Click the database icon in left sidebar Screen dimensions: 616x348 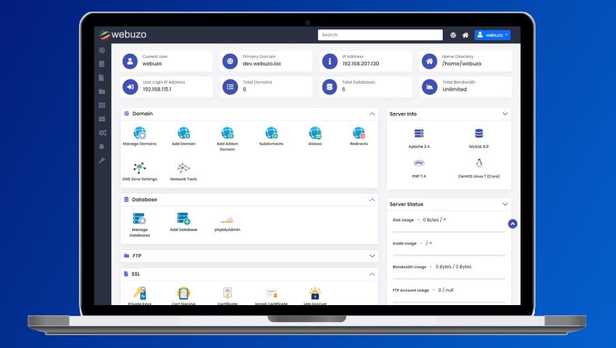102,64
